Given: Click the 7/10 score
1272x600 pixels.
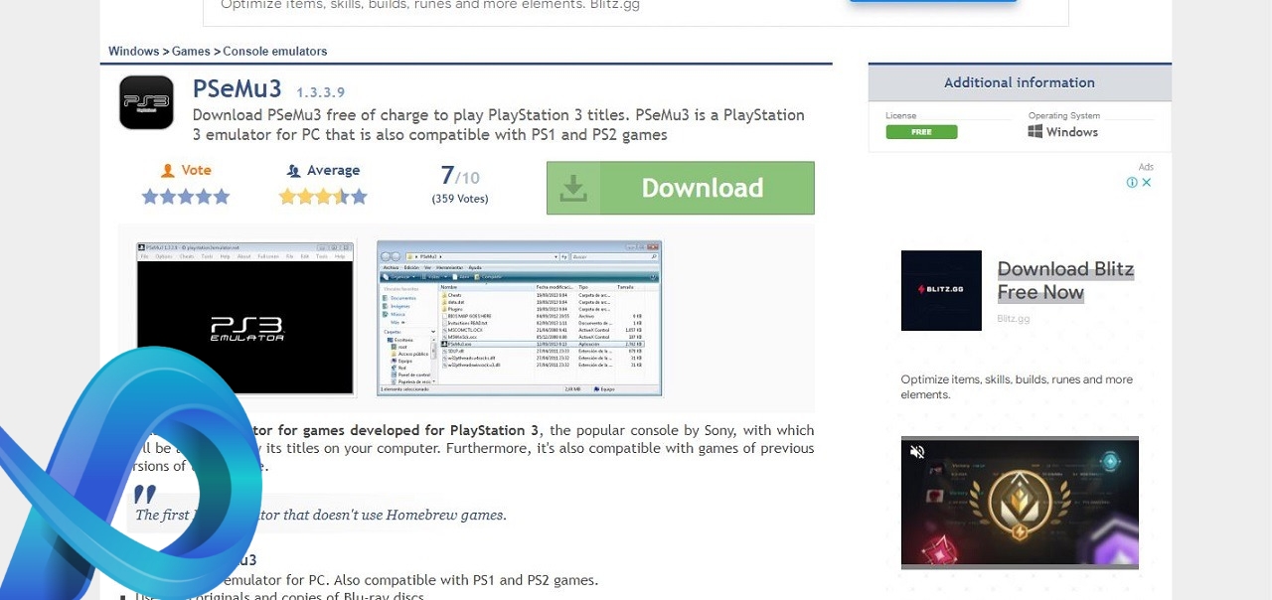Looking at the screenshot, I should coord(460,176).
